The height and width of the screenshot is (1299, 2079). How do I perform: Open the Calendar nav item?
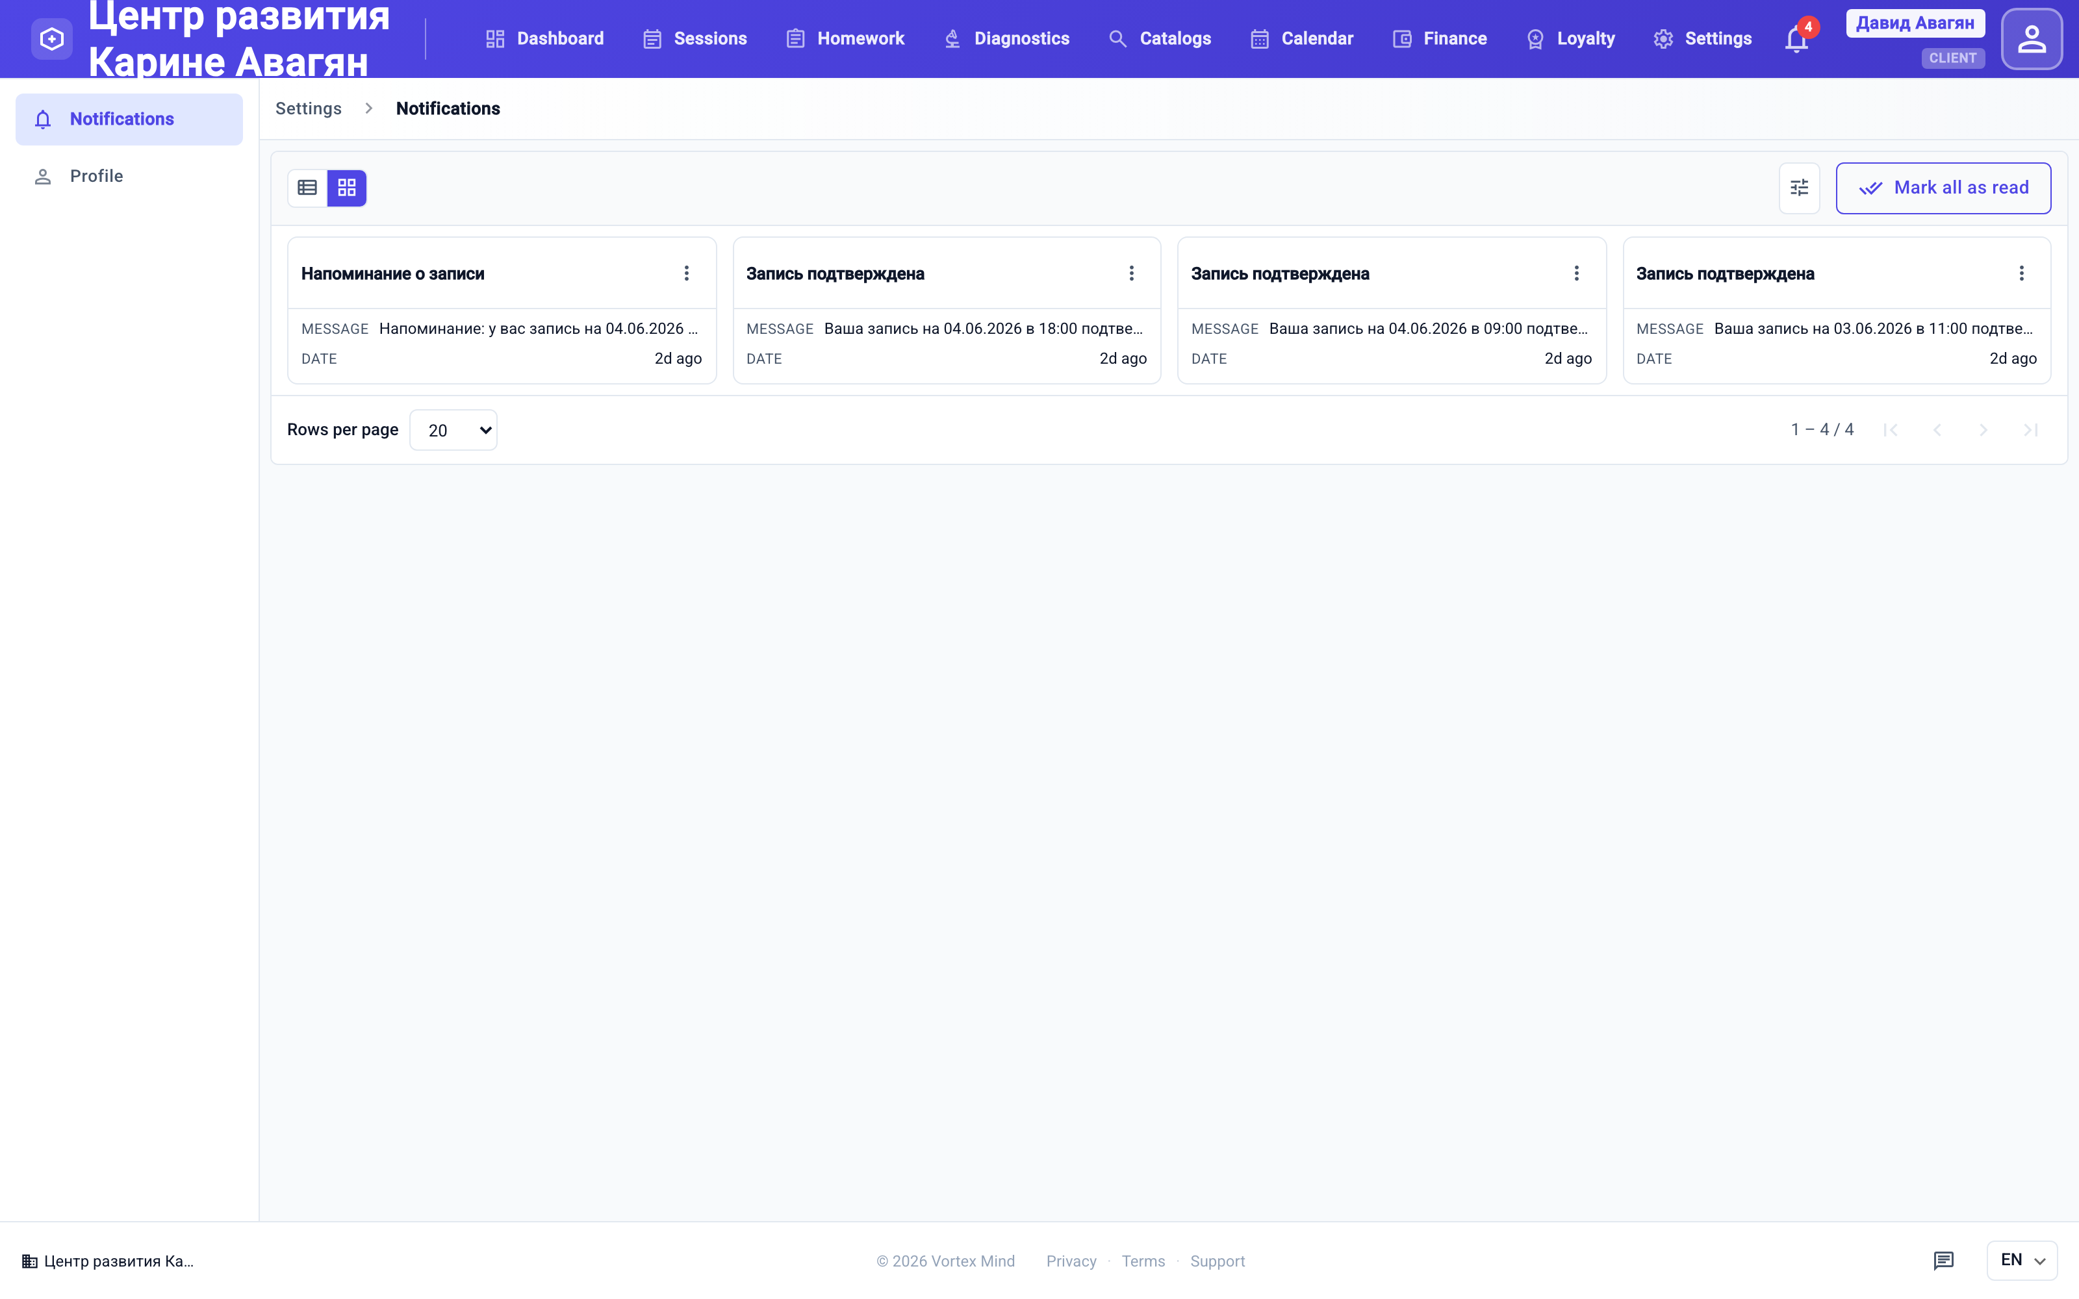tap(1301, 39)
